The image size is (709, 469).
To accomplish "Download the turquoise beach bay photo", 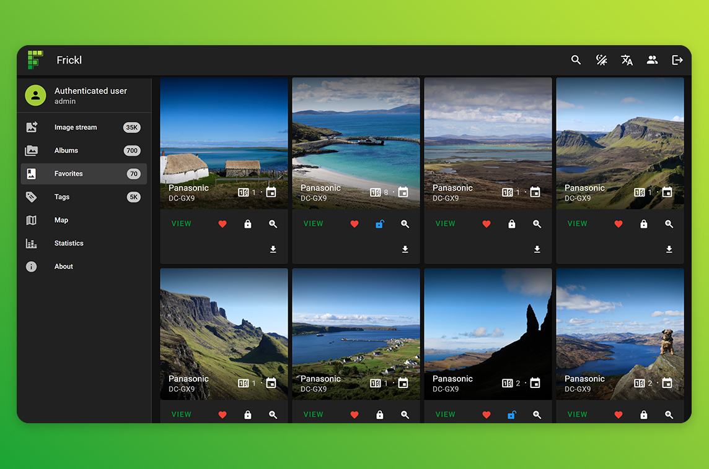I will pyautogui.click(x=405, y=249).
